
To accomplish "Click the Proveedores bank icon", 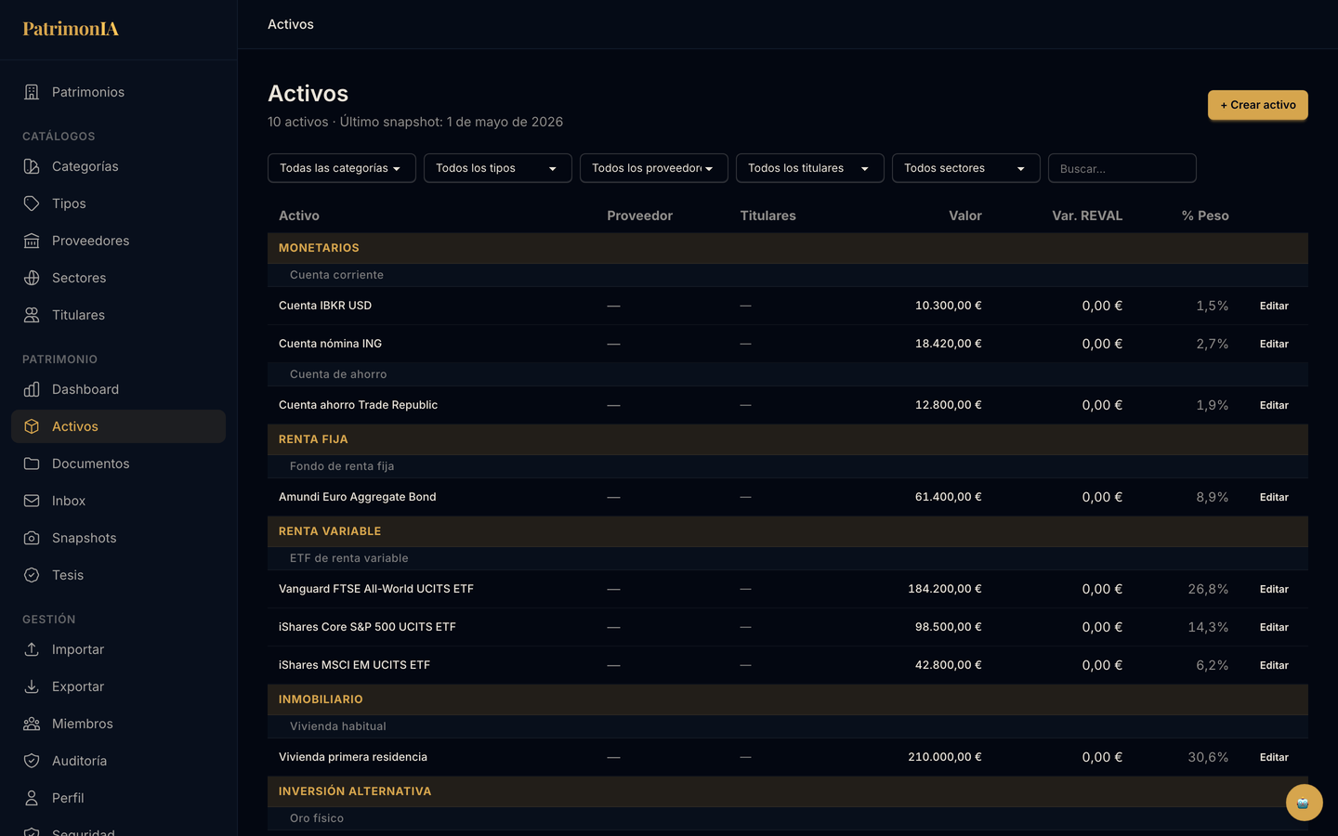I will (32, 241).
